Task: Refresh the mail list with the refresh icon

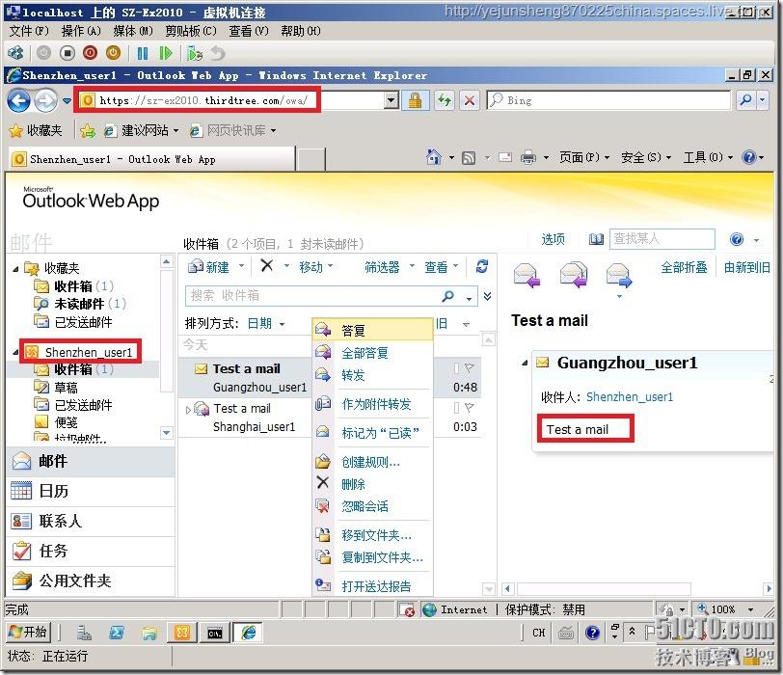Action: [482, 266]
